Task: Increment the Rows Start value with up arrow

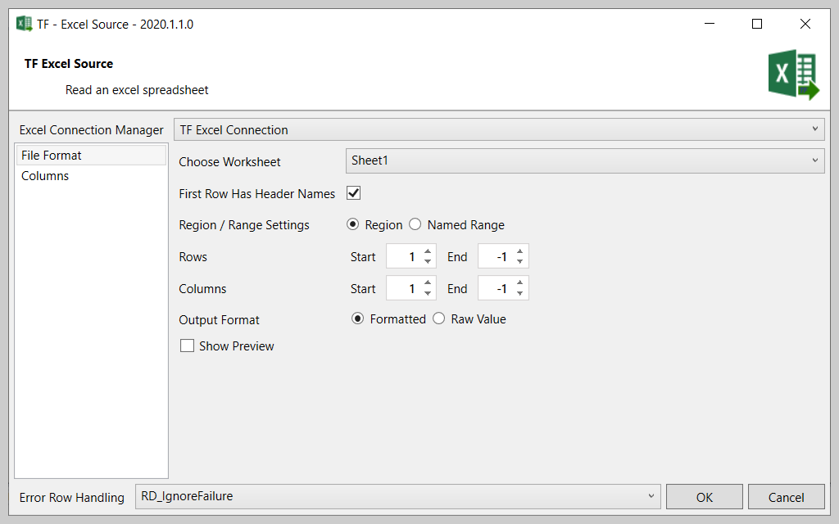Action: coord(427,251)
